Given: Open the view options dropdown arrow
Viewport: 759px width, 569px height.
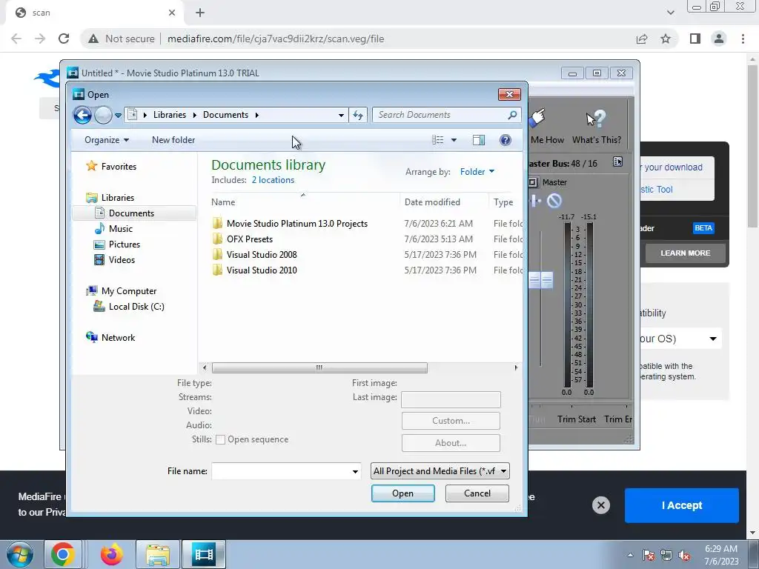Looking at the screenshot, I should click(454, 140).
